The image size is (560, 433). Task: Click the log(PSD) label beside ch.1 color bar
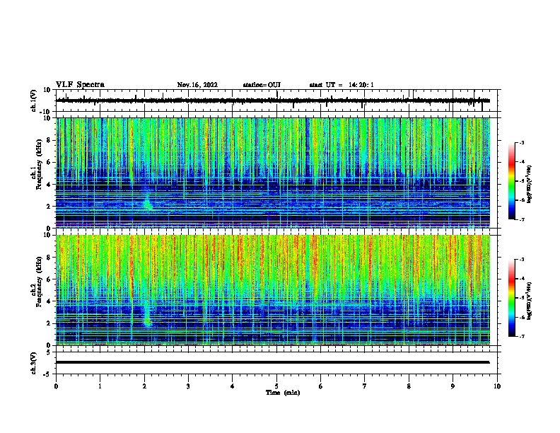coord(530,185)
